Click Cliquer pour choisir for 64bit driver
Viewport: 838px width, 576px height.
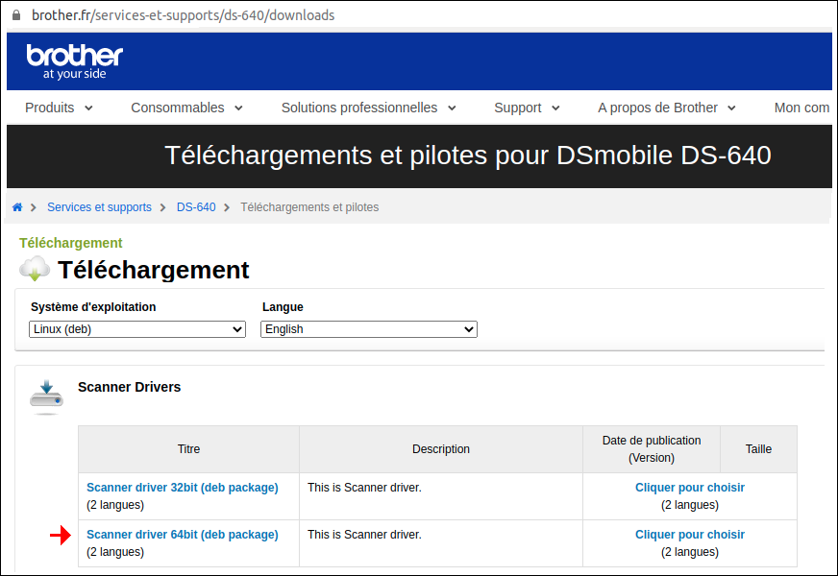pos(689,535)
